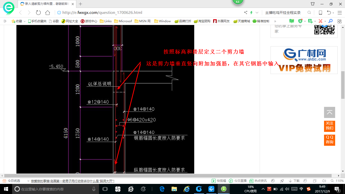Open the 110% zoom level control

pyautogui.click(x=337, y=181)
